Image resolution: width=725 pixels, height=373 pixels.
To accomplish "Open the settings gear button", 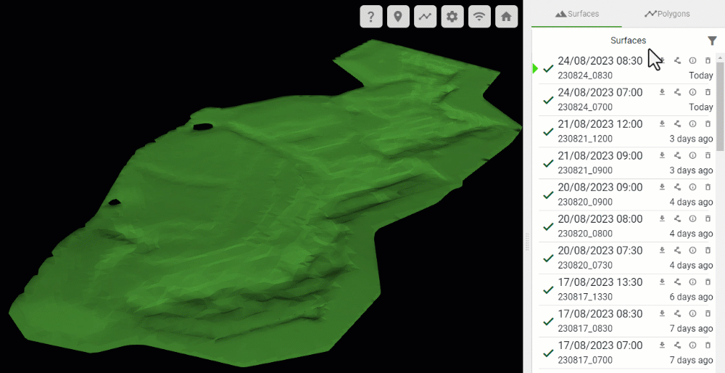I will point(452,17).
